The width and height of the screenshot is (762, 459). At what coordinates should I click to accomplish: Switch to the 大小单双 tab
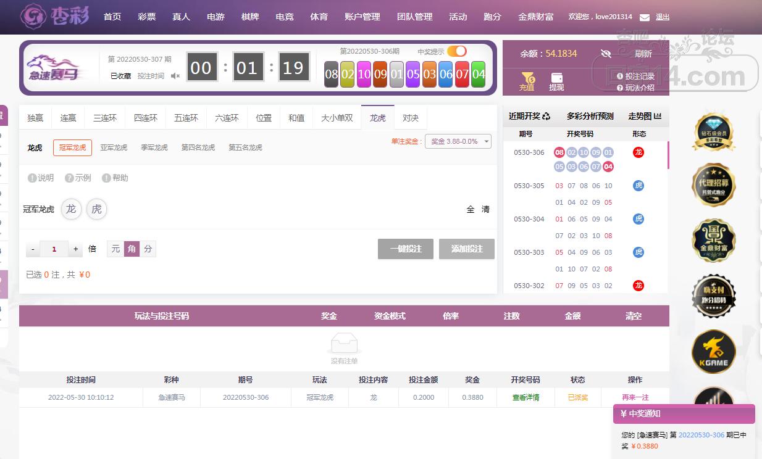coord(337,118)
